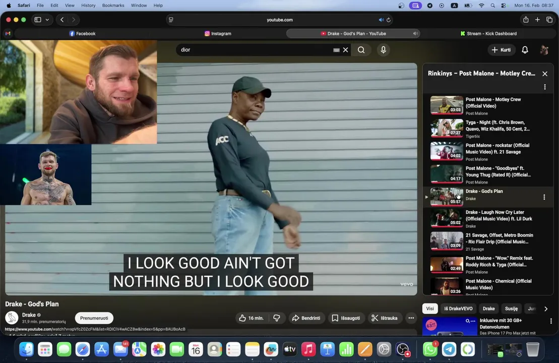Select the Iš DrakeVEVO filter chip
Viewport: 559px width, 363px height.
(x=458, y=309)
